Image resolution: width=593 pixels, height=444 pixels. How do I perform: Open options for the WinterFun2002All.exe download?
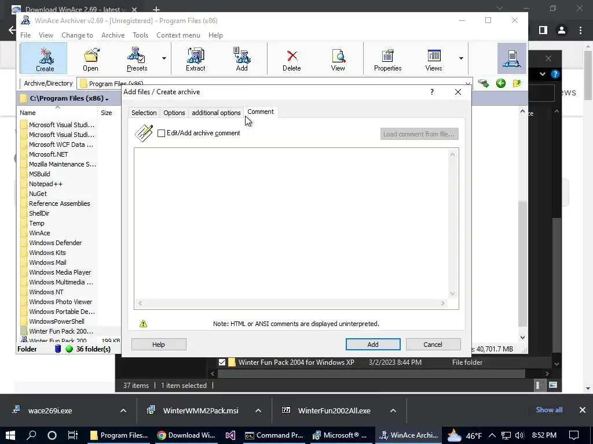click(x=393, y=410)
